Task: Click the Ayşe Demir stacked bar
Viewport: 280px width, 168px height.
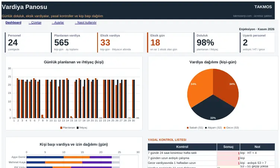Action: 73,157
